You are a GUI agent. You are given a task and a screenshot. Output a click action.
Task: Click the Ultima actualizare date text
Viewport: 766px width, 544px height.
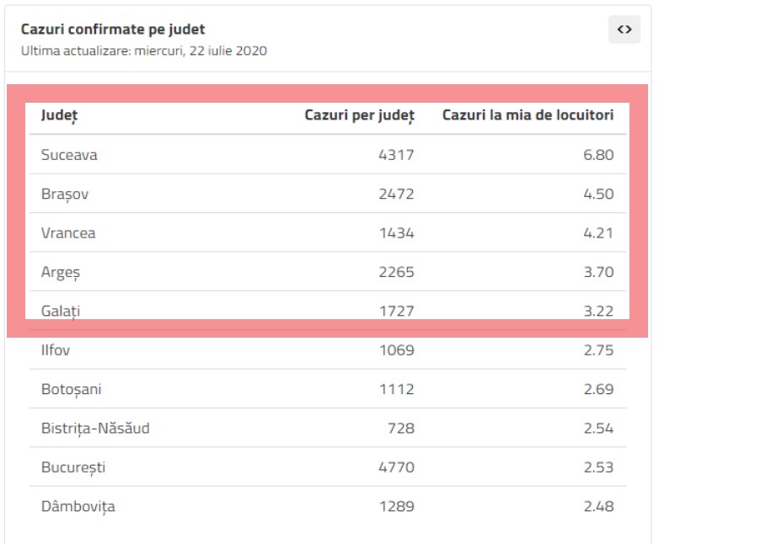coord(143,51)
